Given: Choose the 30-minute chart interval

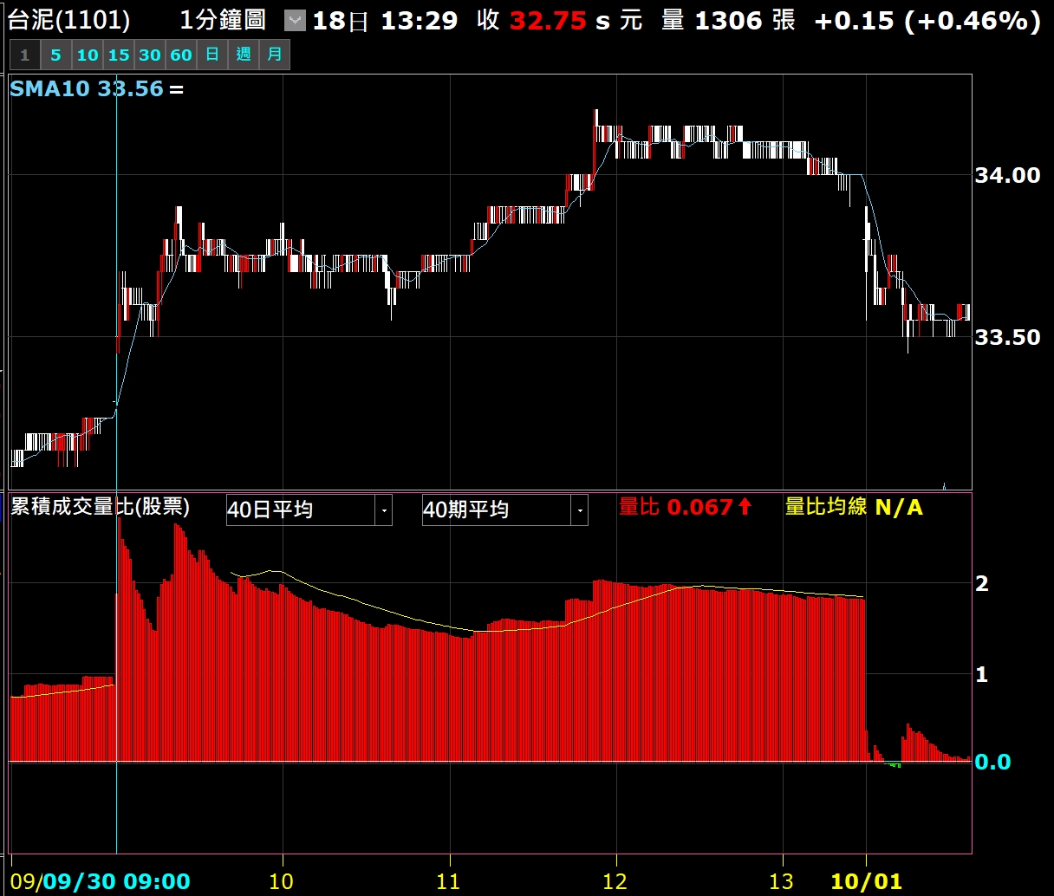Looking at the screenshot, I should (x=149, y=55).
